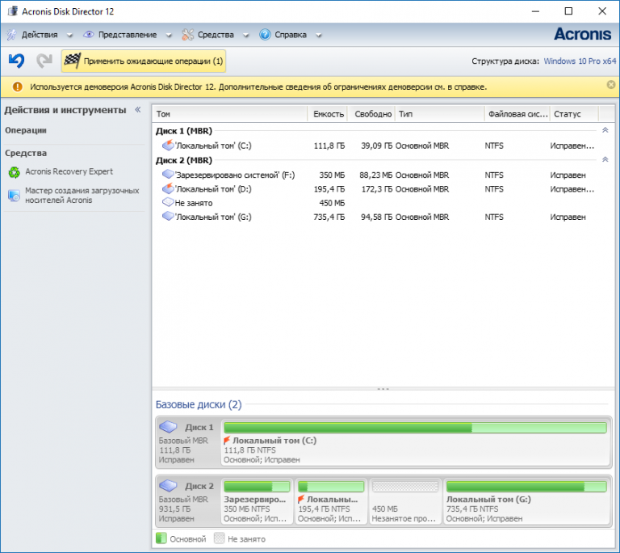620x553 pixels.
Task: Click the 88,23 МБ free space cell
Action: pos(375,175)
